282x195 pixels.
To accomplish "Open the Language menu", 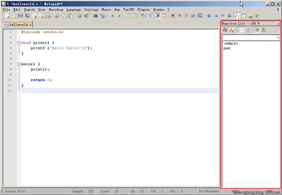I will click(x=74, y=9).
